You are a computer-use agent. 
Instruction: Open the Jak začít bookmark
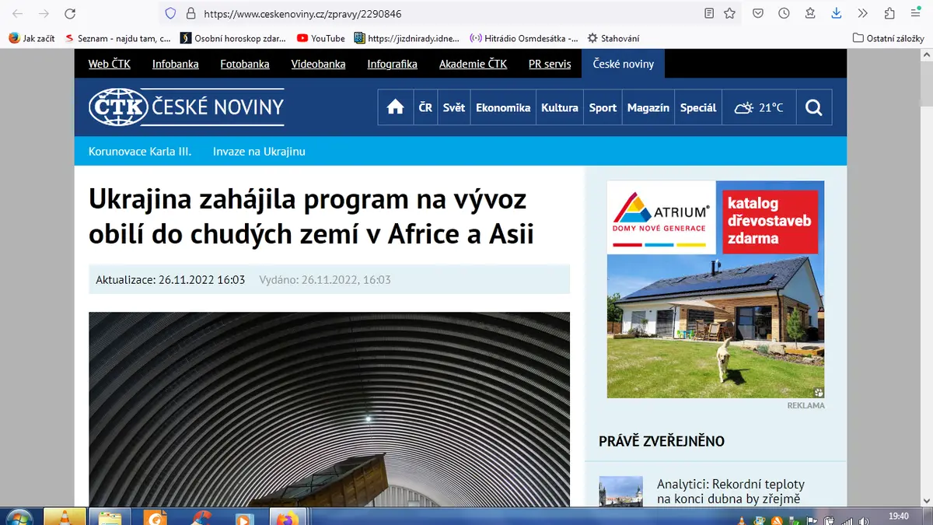pos(32,38)
